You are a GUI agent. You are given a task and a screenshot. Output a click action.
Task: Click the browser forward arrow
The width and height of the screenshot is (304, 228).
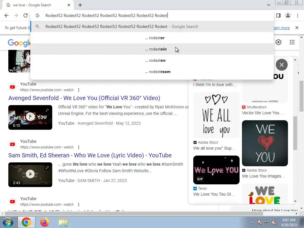[x=16, y=15]
